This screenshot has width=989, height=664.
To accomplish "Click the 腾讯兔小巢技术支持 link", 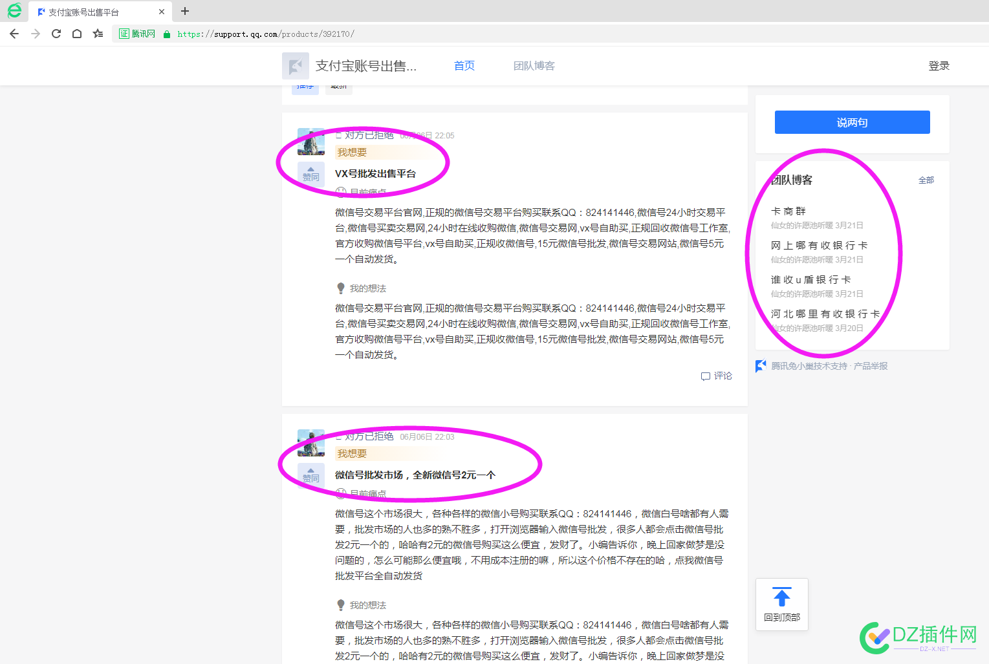I will tap(809, 366).
